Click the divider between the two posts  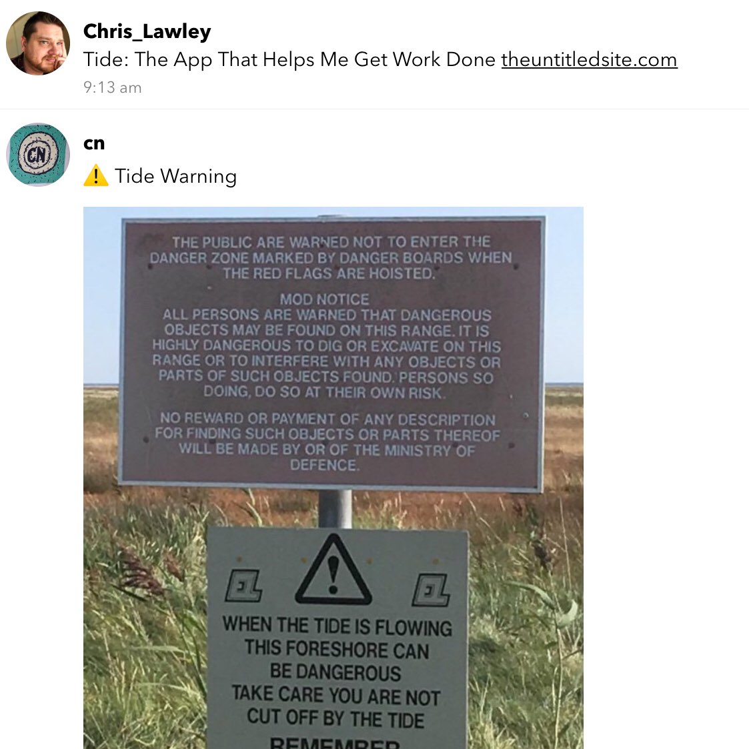375,109
